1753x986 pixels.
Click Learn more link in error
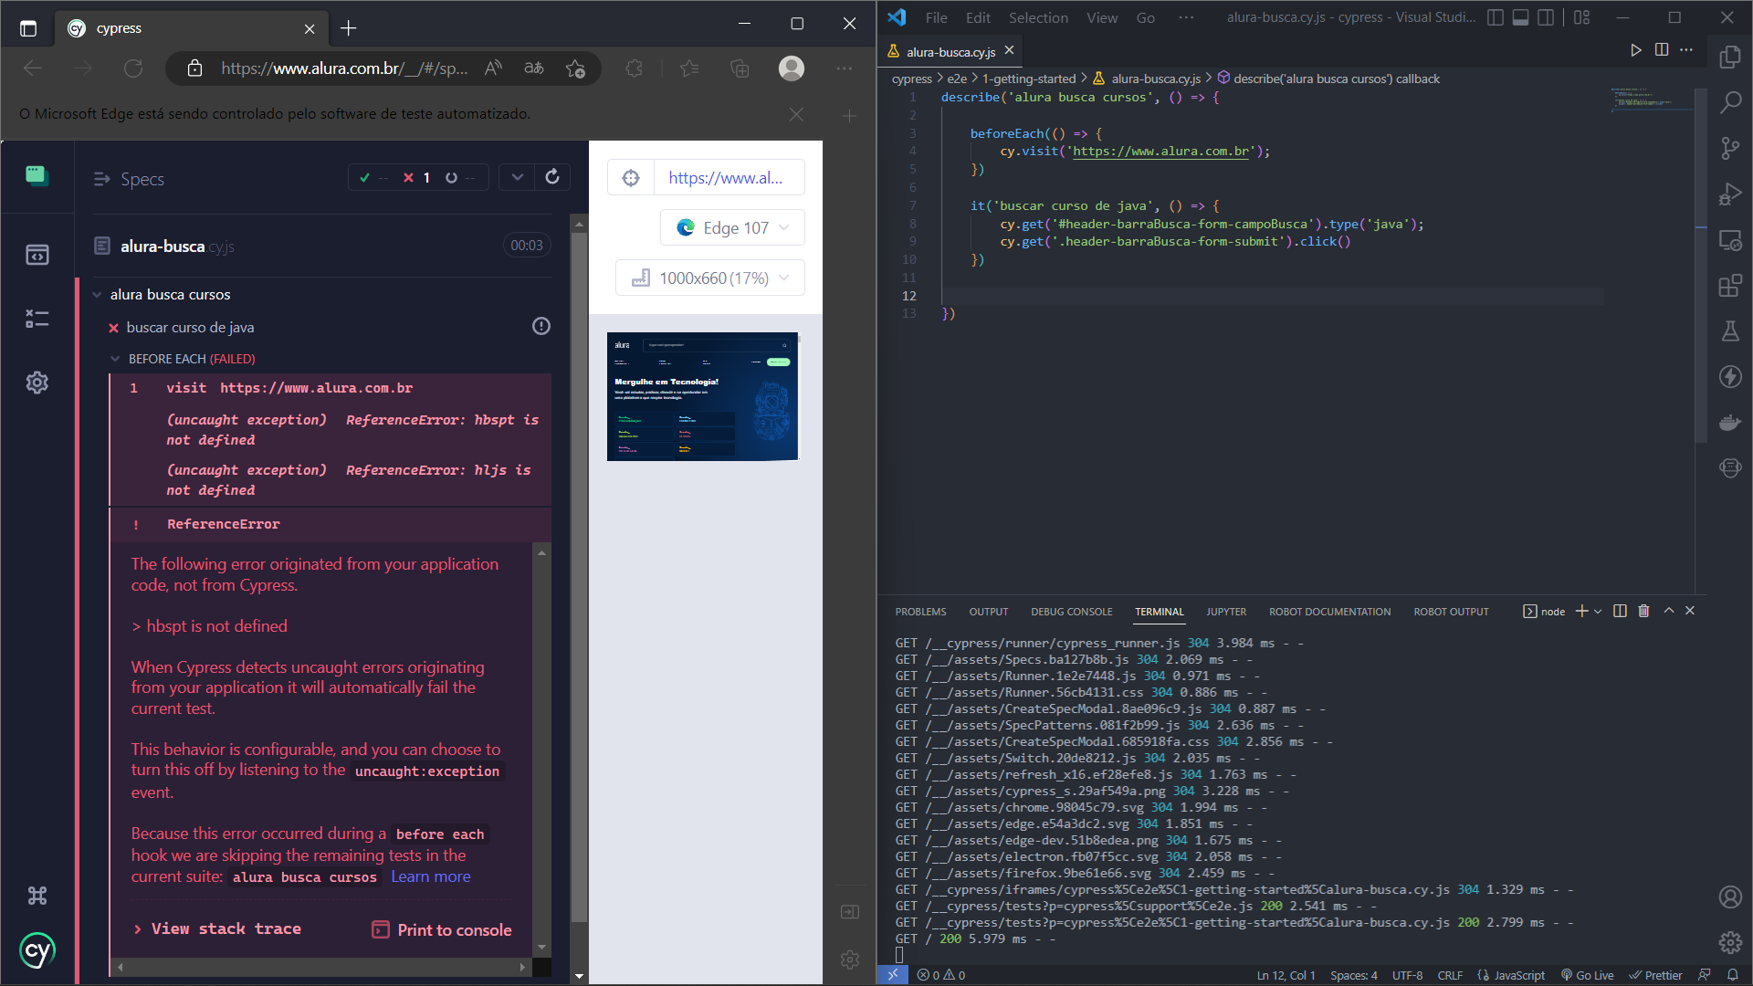pyautogui.click(x=431, y=876)
